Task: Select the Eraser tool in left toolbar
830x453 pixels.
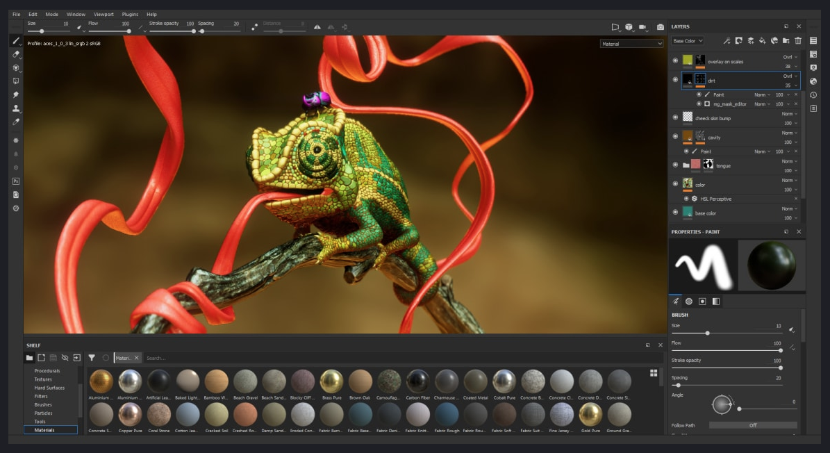Action: pos(16,54)
